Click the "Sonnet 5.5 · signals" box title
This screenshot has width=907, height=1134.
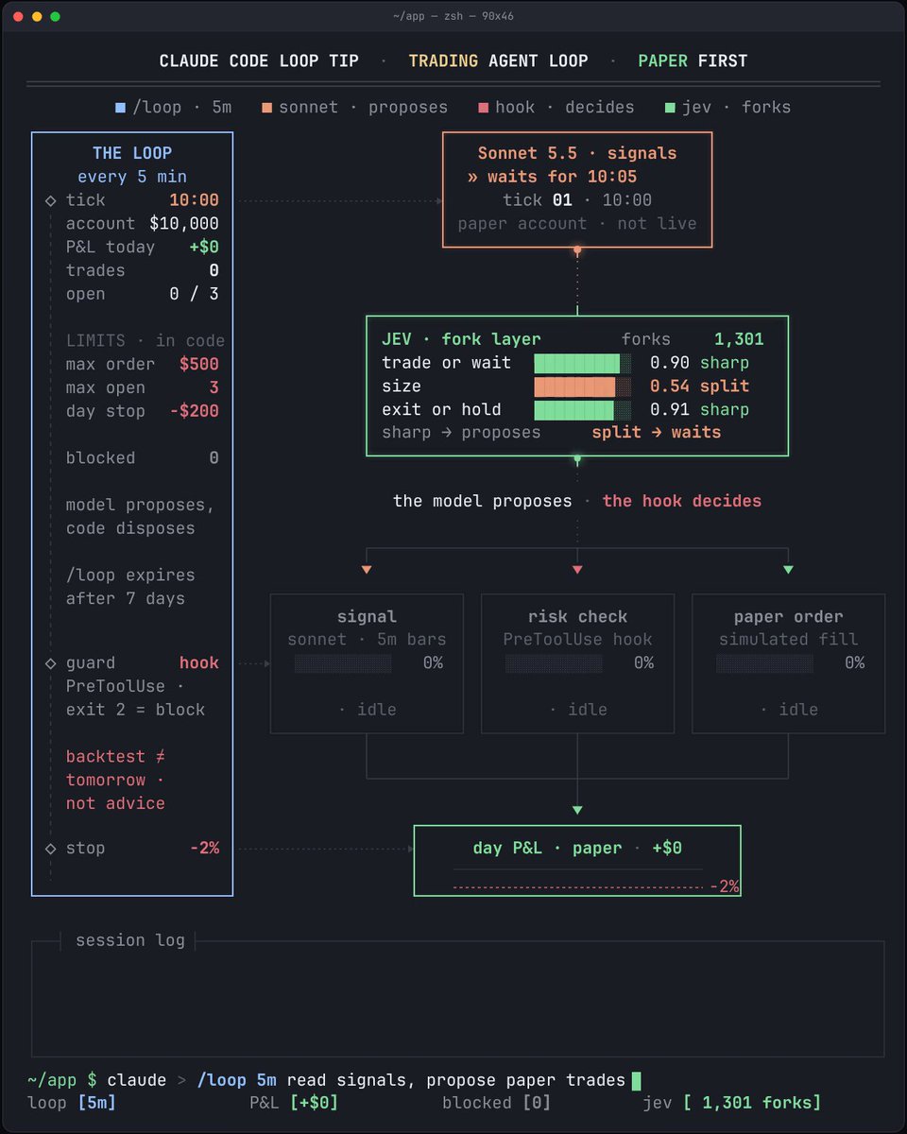[x=577, y=153]
